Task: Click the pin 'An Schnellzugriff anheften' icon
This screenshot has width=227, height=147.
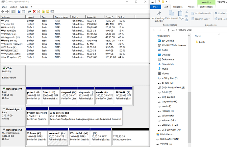Action: click(x=159, y=13)
